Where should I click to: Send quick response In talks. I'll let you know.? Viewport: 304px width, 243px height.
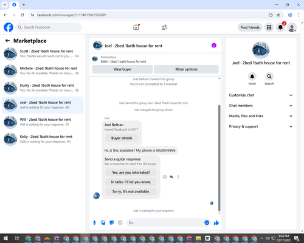tap(131, 182)
